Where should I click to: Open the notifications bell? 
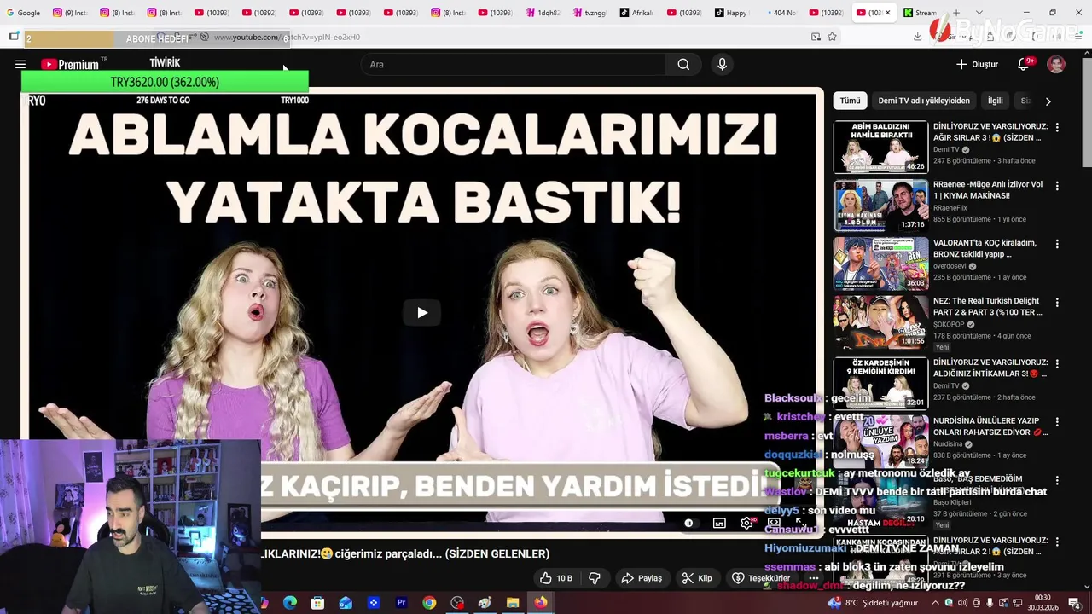[1024, 64]
